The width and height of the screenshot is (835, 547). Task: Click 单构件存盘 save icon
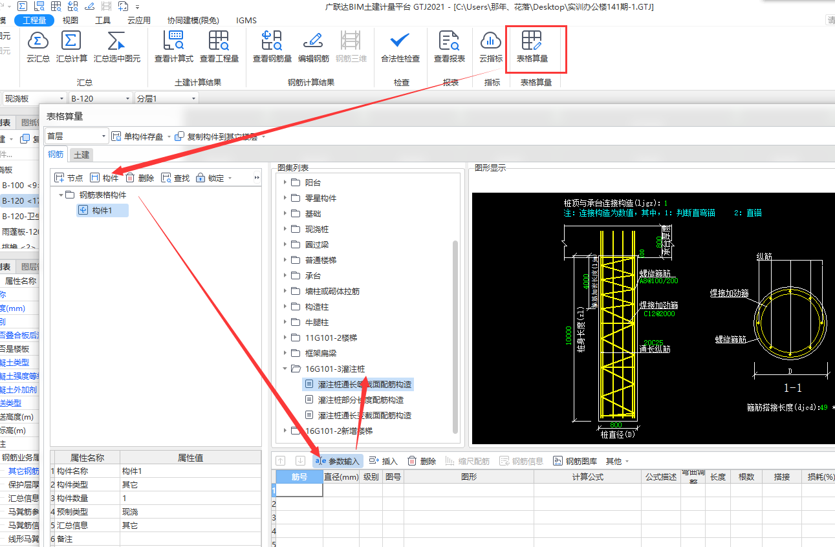(x=117, y=136)
